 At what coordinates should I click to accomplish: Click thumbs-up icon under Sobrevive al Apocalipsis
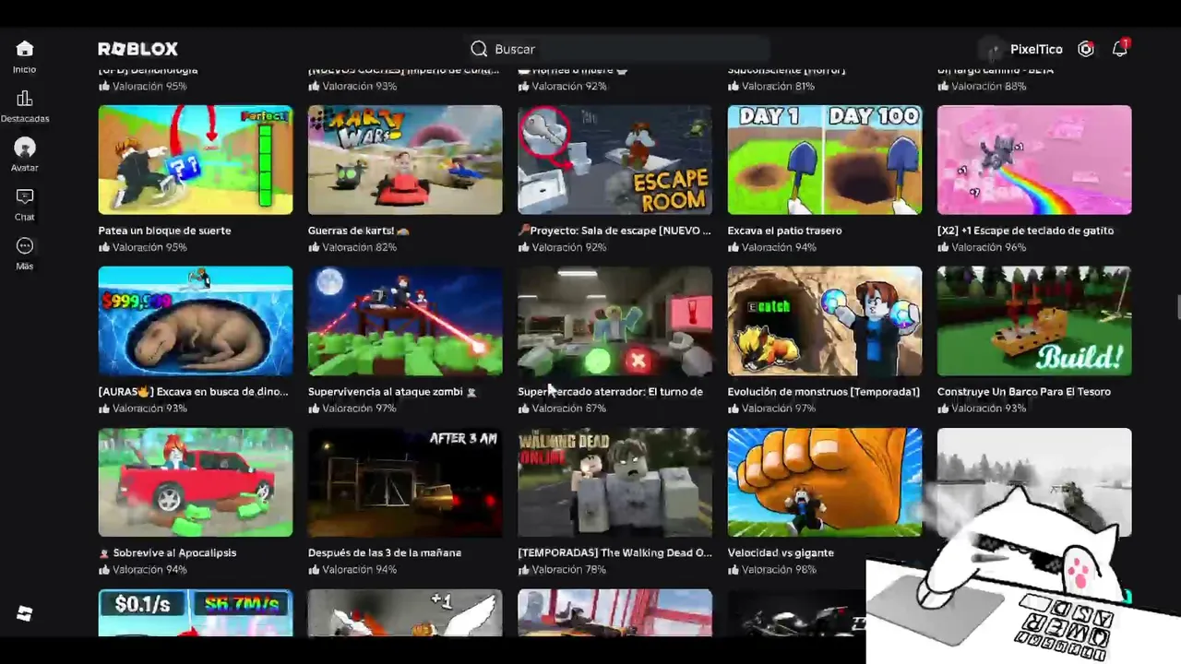(x=104, y=569)
